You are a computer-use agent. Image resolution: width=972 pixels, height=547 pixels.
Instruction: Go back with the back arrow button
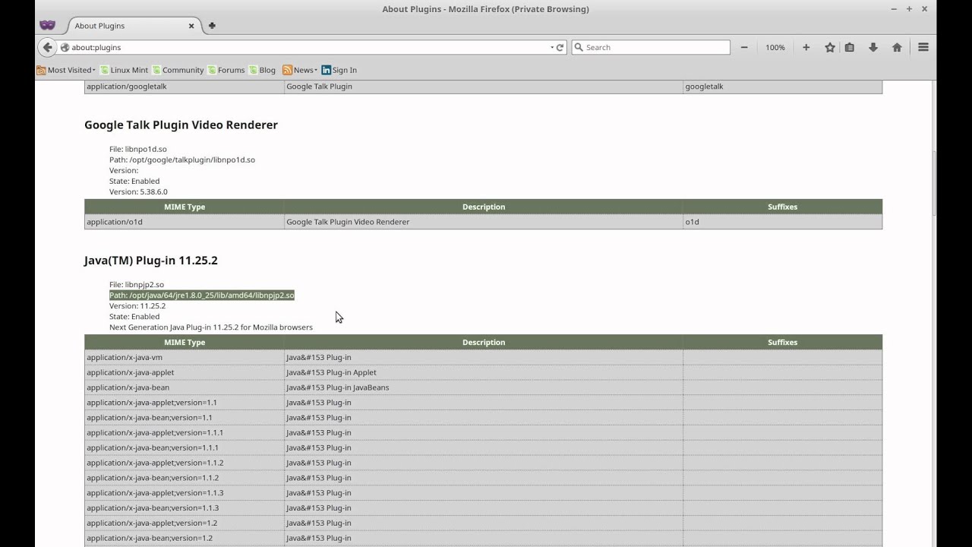click(47, 47)
